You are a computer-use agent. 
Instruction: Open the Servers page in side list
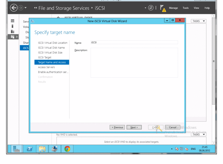click(x=26, y=22)
